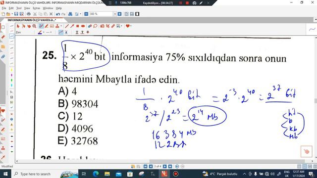
Task: Open the document tab list dropdown
Action: (316, 20)
